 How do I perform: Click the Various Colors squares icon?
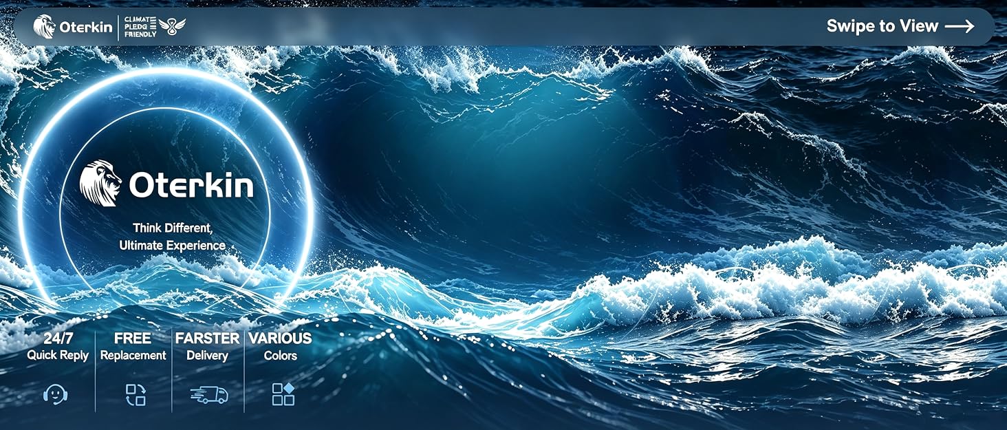283,394
